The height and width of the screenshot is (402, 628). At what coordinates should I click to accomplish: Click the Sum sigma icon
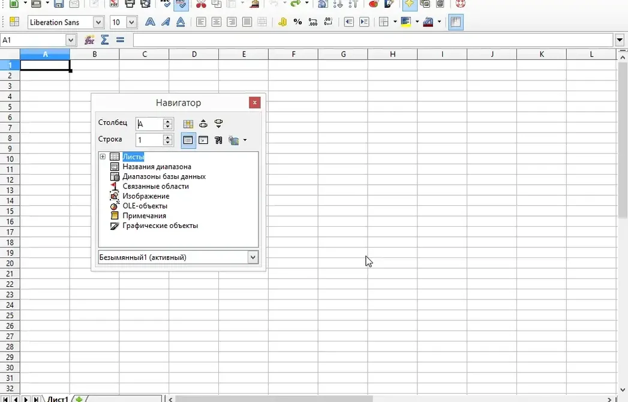click(105, 40)
